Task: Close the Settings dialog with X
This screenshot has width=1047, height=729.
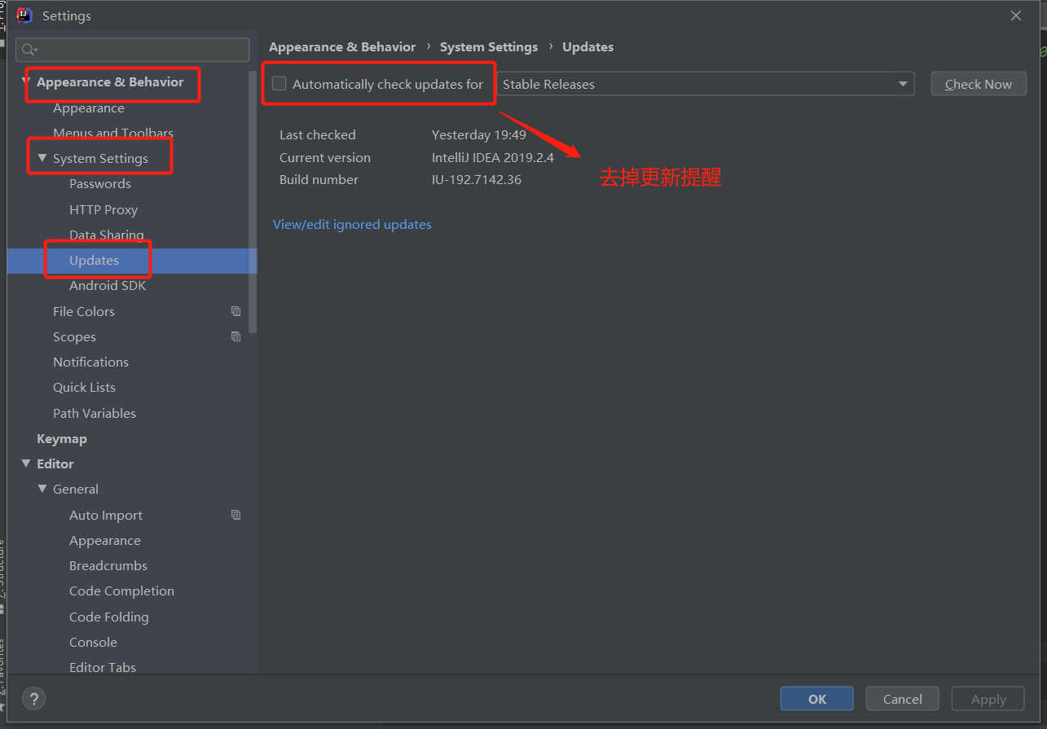Action: pyautogui.click(x=1016, y=15)
